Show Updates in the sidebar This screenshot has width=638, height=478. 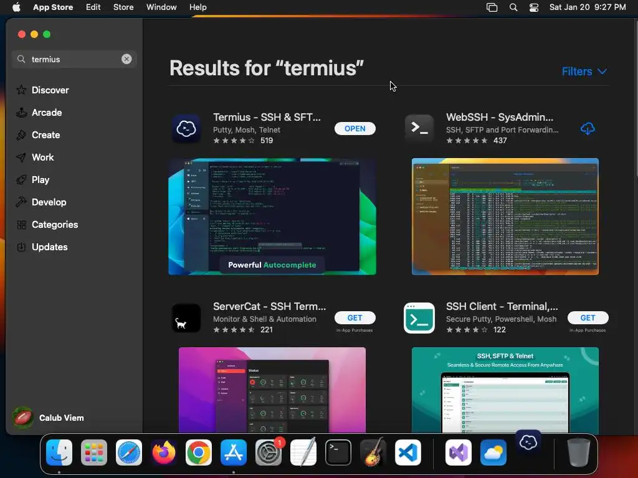(x=50, y=246)
